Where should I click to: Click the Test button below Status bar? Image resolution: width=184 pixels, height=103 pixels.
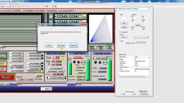[47, 89]
